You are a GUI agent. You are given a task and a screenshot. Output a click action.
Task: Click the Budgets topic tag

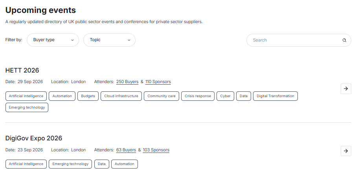88,96
